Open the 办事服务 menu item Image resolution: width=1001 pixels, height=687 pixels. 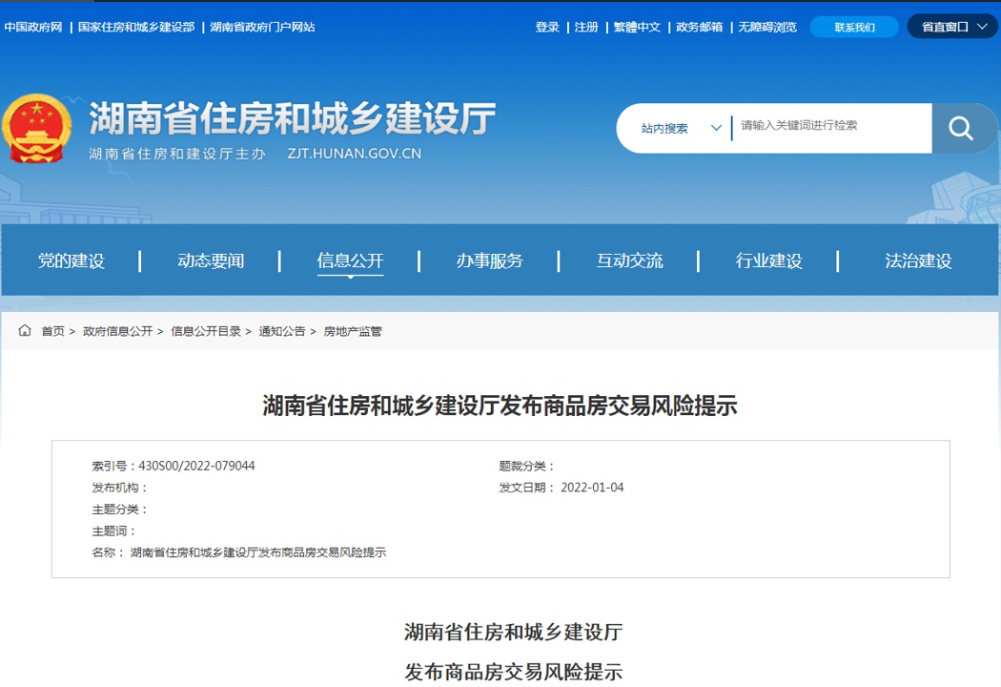[489, 260]
